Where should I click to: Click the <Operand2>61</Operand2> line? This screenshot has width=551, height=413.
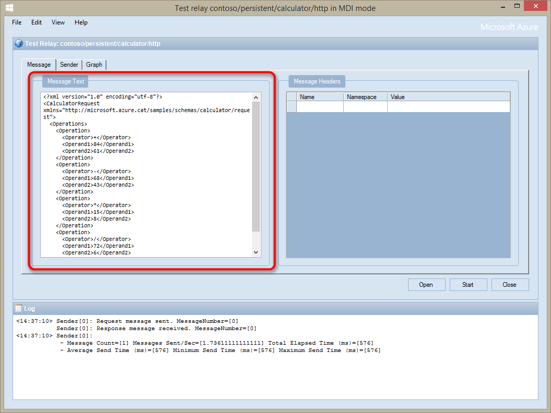coord(98,151)
